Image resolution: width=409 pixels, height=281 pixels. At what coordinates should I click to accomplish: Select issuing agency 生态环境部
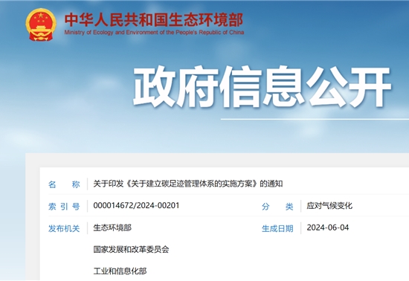(112, 227)
